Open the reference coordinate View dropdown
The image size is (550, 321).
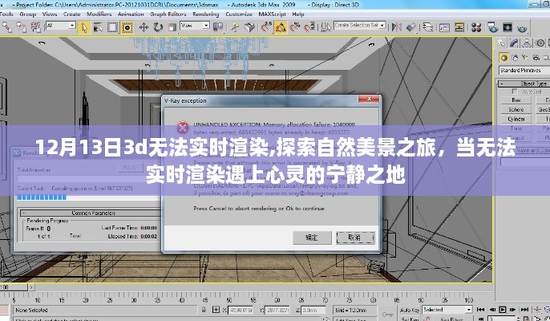(206, 26)
